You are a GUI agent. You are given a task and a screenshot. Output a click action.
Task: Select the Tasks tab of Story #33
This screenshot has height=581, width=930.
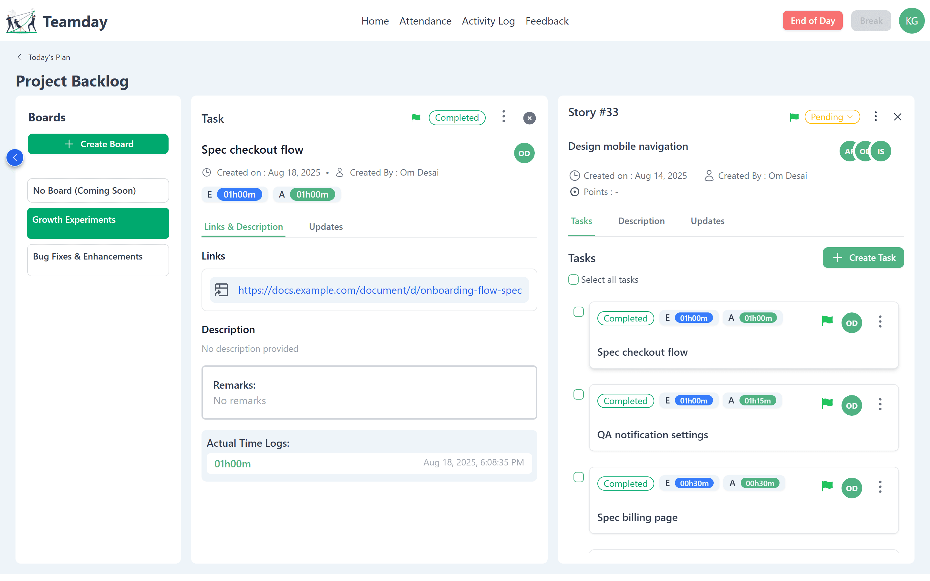pos(581,221)
